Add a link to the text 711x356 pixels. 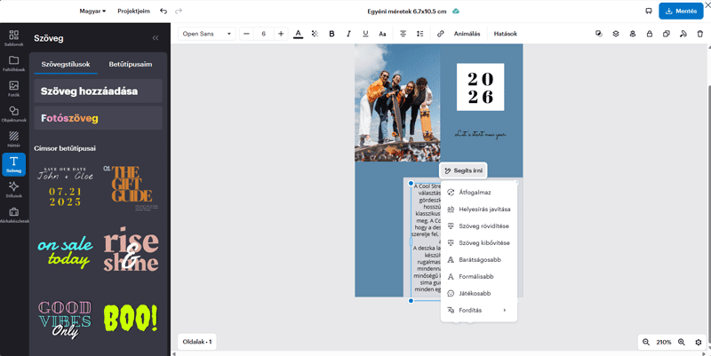(440, 34)
